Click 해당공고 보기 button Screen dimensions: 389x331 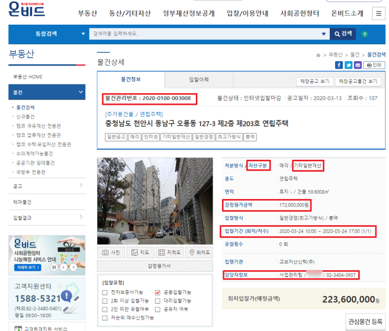(315, 81)
